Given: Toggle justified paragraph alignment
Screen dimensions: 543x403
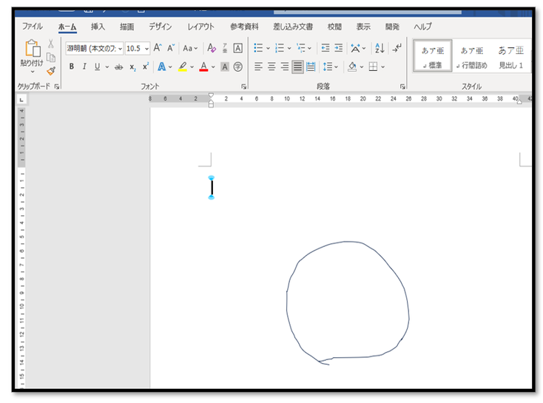Looking at the screenshot, I should tap(297, 67).
